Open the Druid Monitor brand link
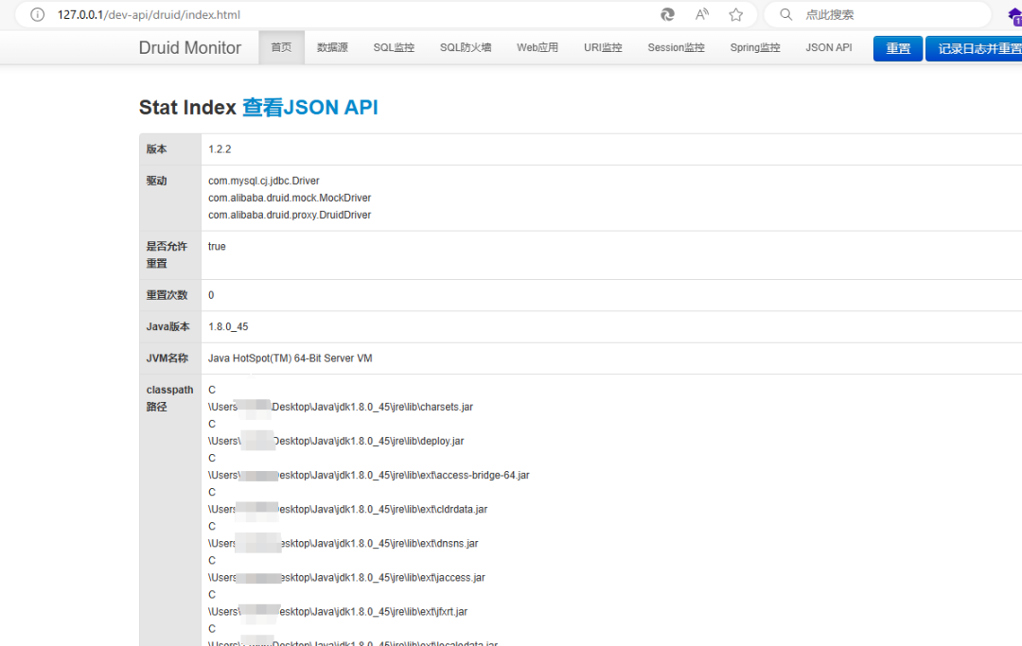The image size is (1022, 646). point(189,47)
